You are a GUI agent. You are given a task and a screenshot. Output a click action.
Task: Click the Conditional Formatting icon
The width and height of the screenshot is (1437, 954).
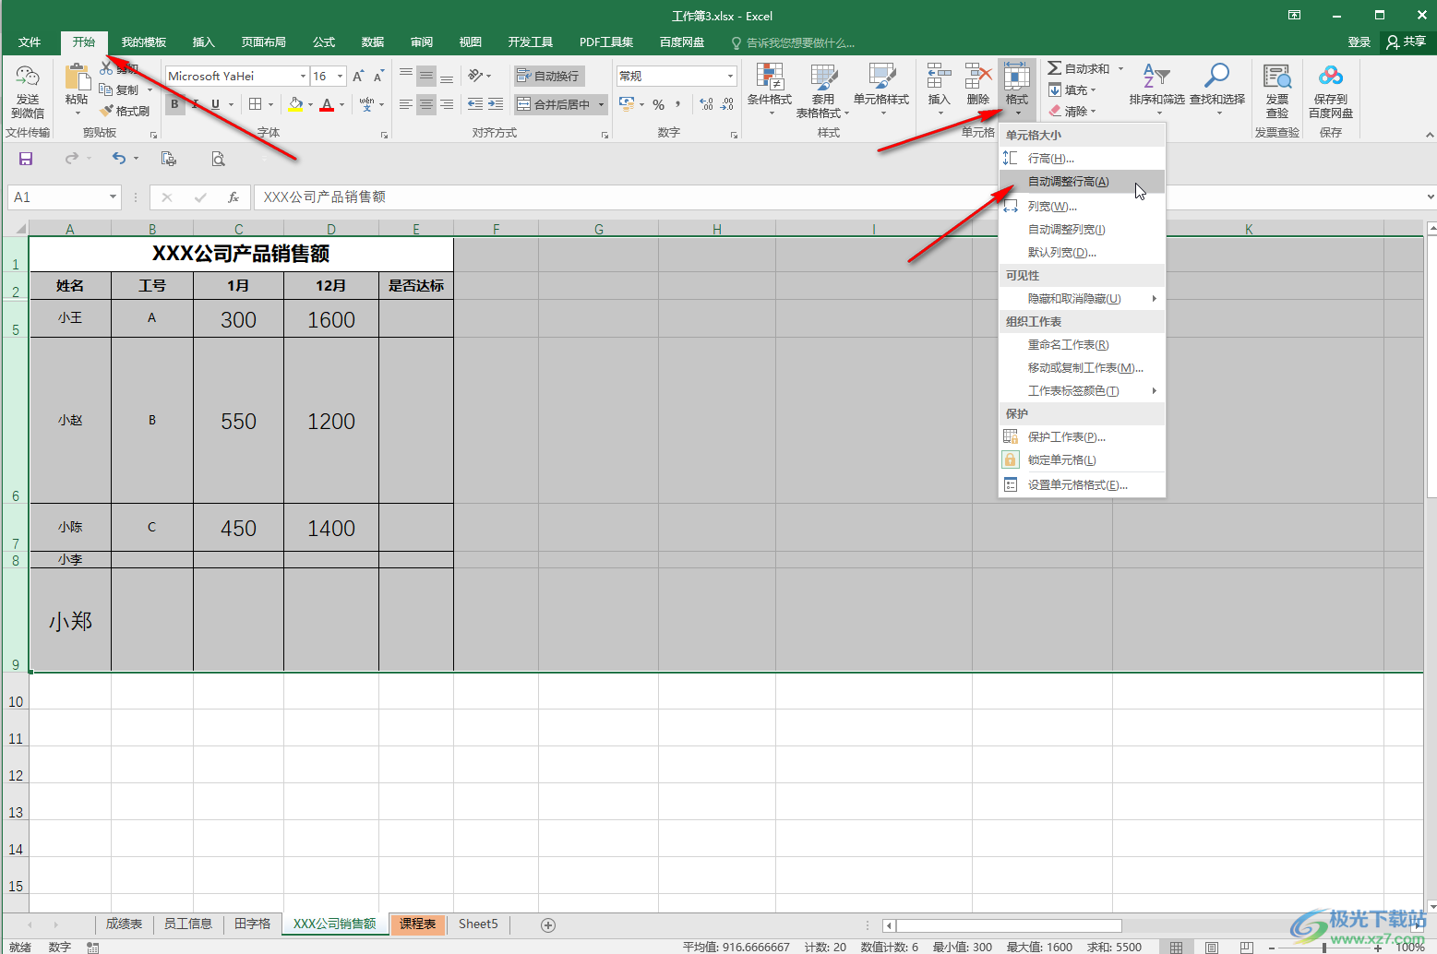769,78
